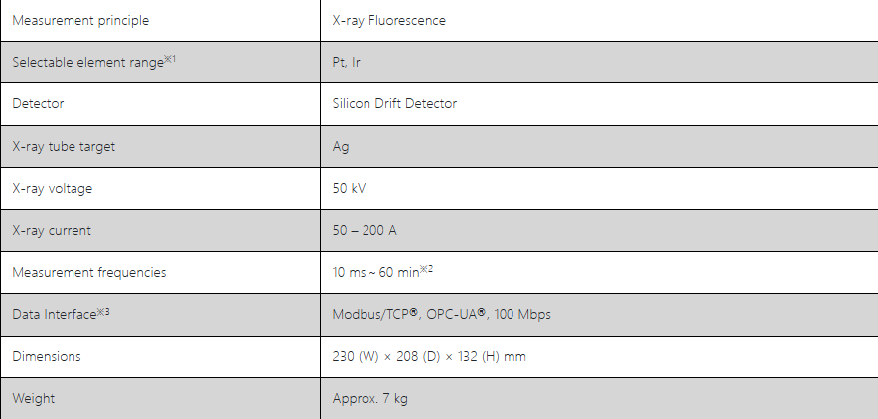Click the "Weight" row label
Image resolution: width=878 pixels, height=419 pixels.
[34, 398]
